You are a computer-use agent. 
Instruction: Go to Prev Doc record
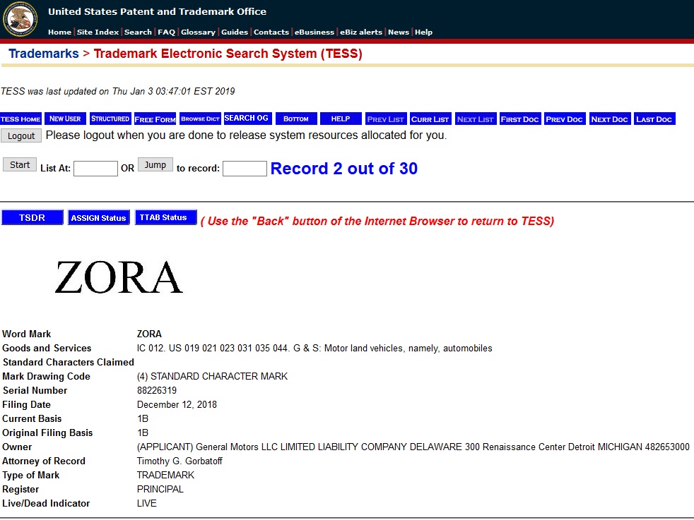pyautogui.click(x=565, y=119)
